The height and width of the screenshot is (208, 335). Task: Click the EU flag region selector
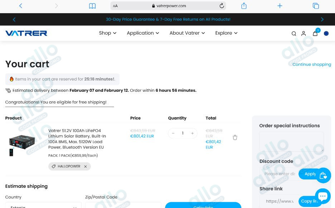pos(326,33)
